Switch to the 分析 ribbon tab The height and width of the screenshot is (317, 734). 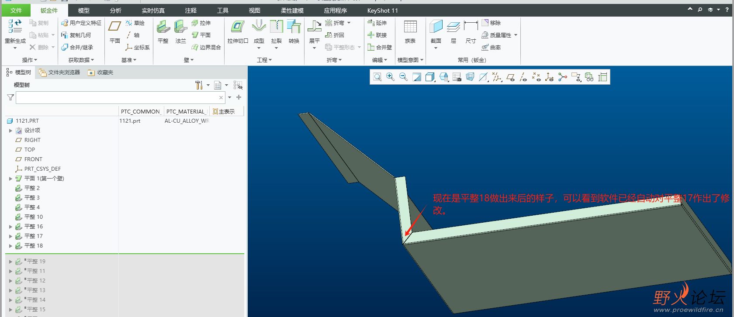pos(115,10)
